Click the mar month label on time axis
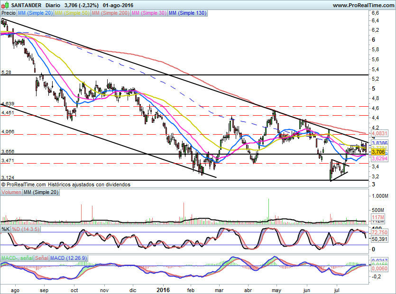This screenshot has width=396, height=294. tap(219, 291)
